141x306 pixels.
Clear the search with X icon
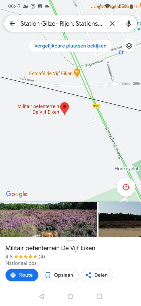[112, 24]
